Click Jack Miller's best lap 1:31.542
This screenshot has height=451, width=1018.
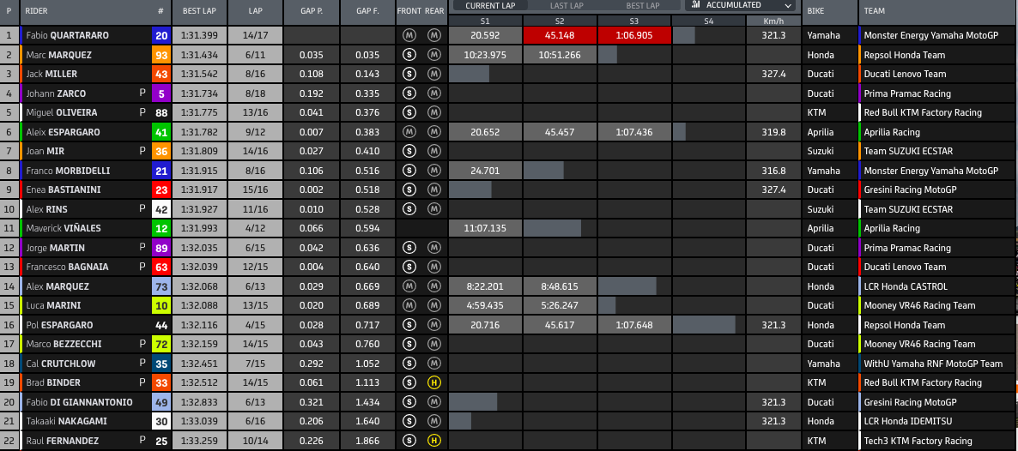pos(199,74)
